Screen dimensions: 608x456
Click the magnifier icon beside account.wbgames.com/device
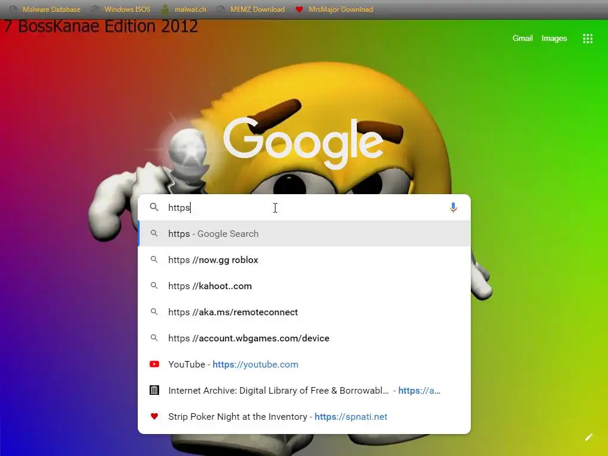point(154,338)
